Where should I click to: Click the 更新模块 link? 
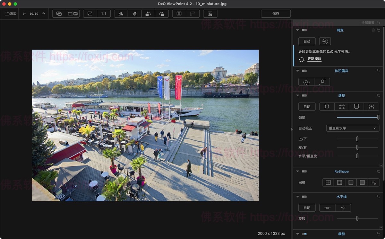[x=314, y=59]
